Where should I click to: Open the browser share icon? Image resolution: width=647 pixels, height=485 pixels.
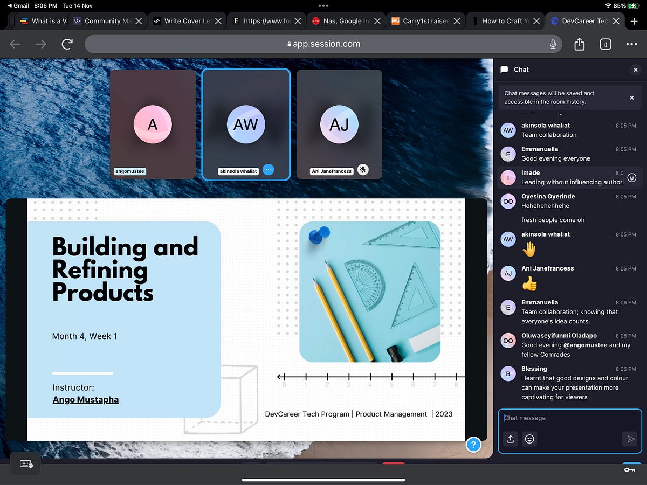(x=580, y=44)
